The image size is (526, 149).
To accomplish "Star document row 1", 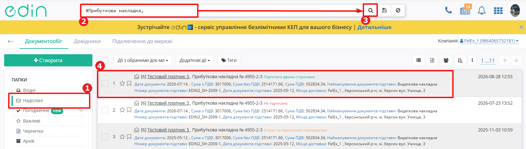I will 122,83.
